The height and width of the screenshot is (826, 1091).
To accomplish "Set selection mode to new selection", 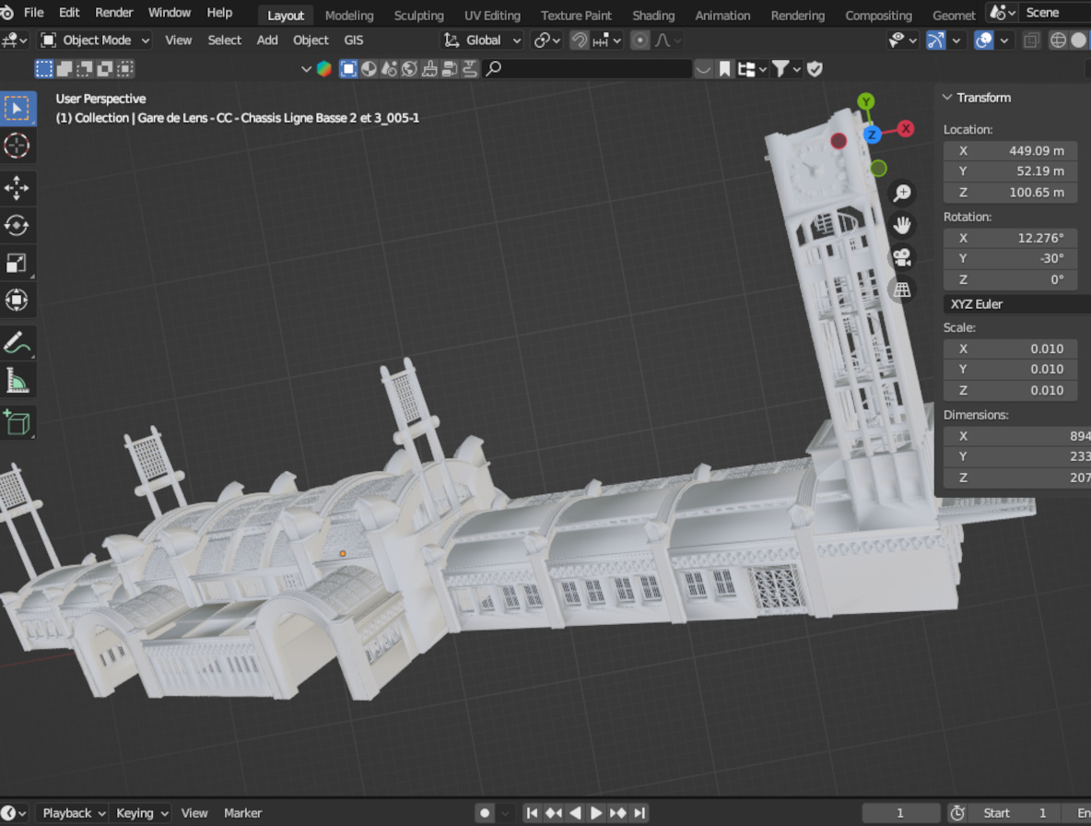I will 44,69.
